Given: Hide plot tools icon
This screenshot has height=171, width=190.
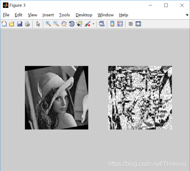Looking at the screenshot, I should pyautogui.click(x=131, y=24).
